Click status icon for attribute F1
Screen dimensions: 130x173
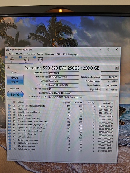pyautogui.click(x=10, y=146)
